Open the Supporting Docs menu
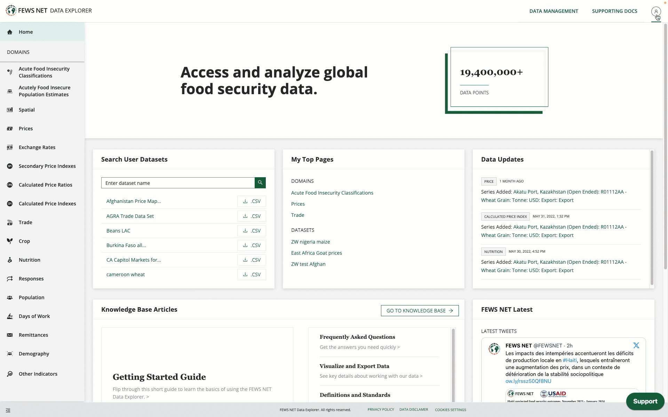 614,11
